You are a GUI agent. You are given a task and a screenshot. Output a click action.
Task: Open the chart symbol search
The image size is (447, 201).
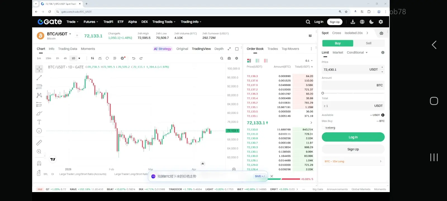(222, 58)
